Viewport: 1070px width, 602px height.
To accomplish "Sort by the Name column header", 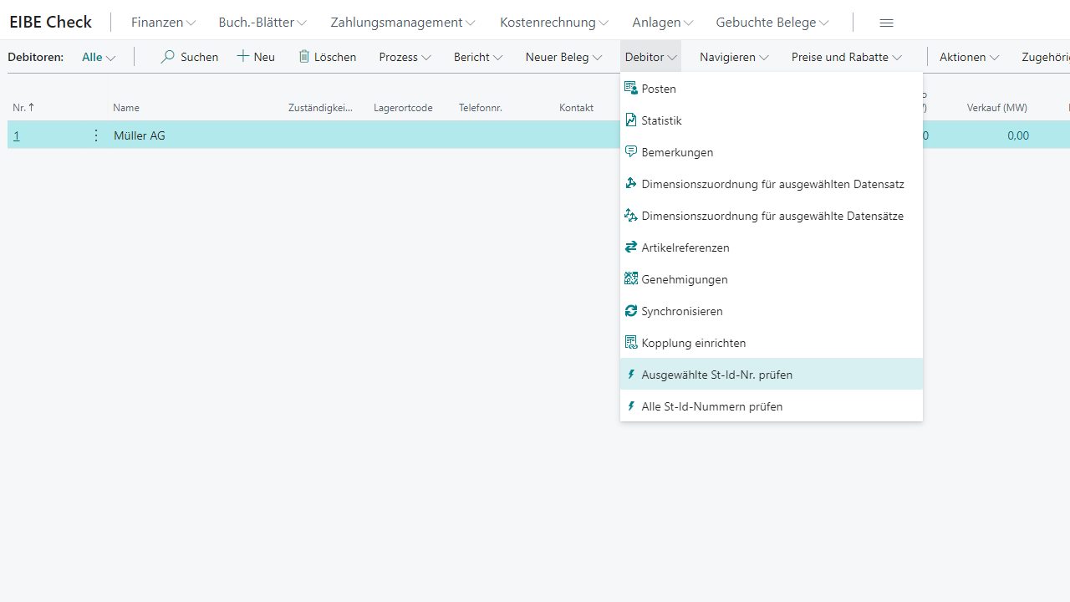I will coord(126,108).
